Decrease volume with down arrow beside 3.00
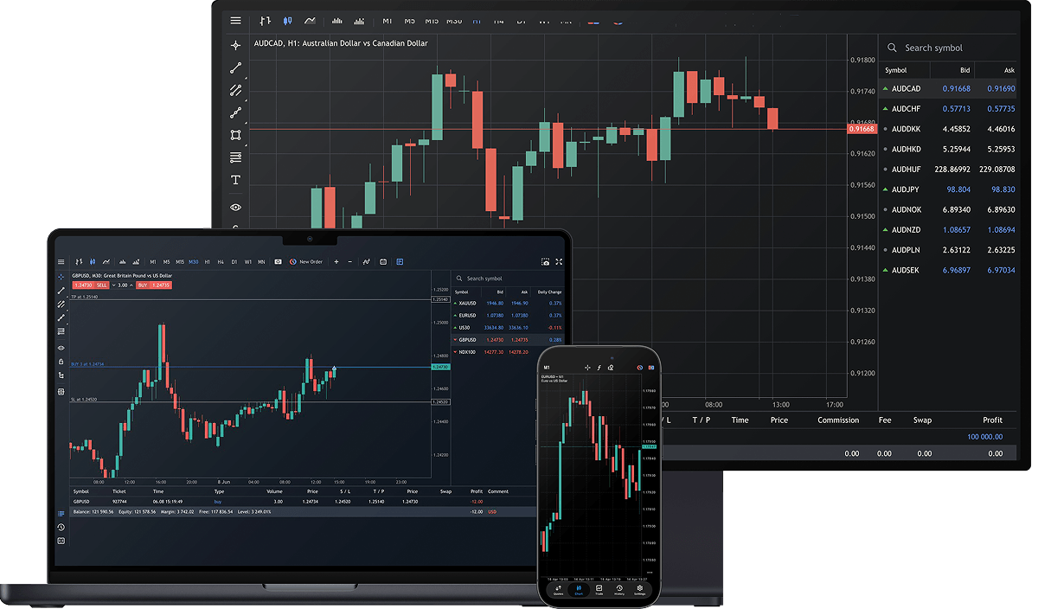1038x609 pixels. click(113, 285)
